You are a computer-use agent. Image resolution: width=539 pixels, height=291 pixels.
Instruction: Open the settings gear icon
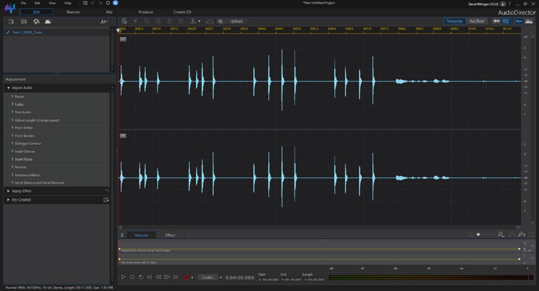pyautogui.click(x=107, y=3)
